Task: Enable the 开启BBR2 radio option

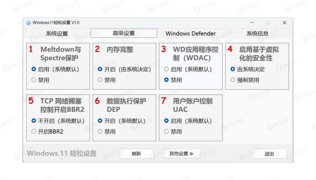Action: point(34,132)
